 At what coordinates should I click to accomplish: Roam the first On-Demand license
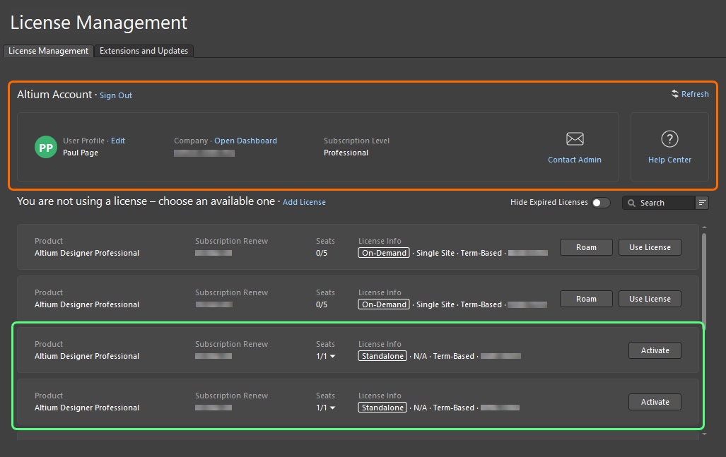coord(586,247)
